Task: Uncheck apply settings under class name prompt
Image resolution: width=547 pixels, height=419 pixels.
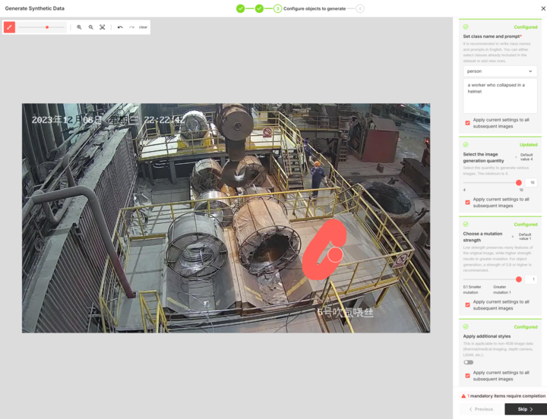Action: click(467, 123)
